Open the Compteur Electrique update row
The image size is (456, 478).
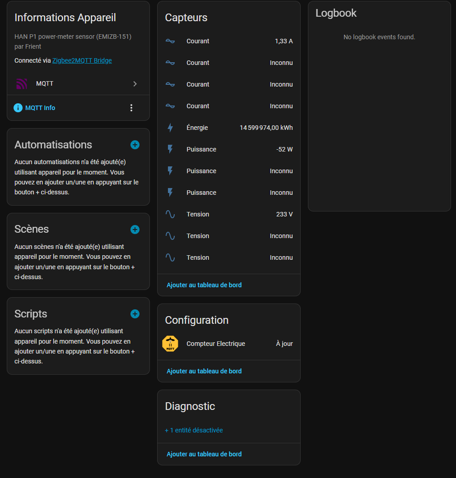pos(216,344)
